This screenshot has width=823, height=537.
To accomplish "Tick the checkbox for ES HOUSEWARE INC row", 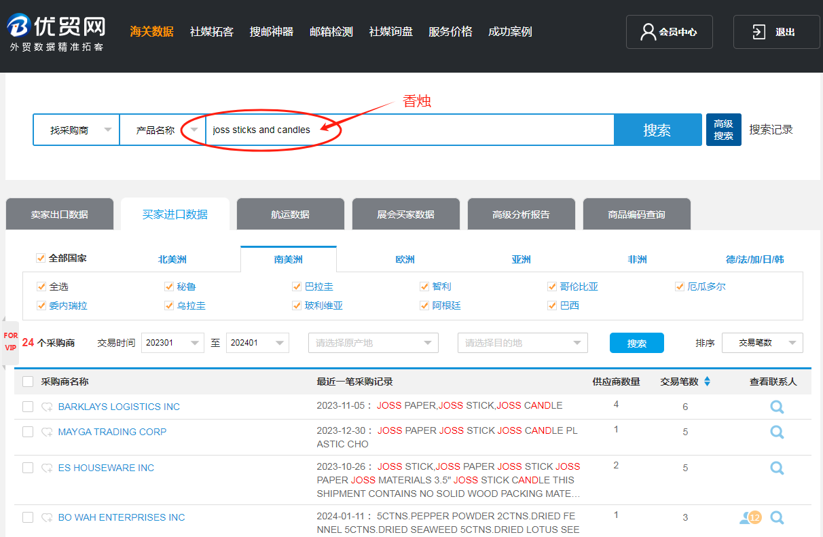I will 28,468.
